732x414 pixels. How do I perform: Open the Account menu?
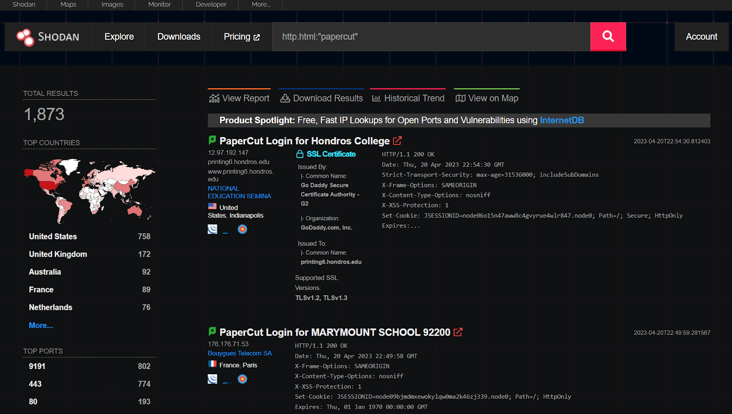pyautogui.click(x=701, y=37)
